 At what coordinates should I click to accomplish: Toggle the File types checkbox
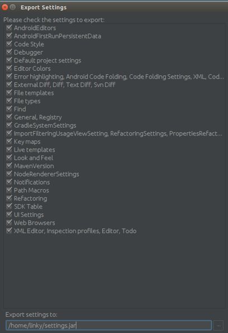point(9,101)
